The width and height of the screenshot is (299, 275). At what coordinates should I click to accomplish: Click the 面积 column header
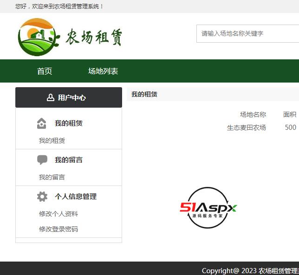[x=290, y=115]
